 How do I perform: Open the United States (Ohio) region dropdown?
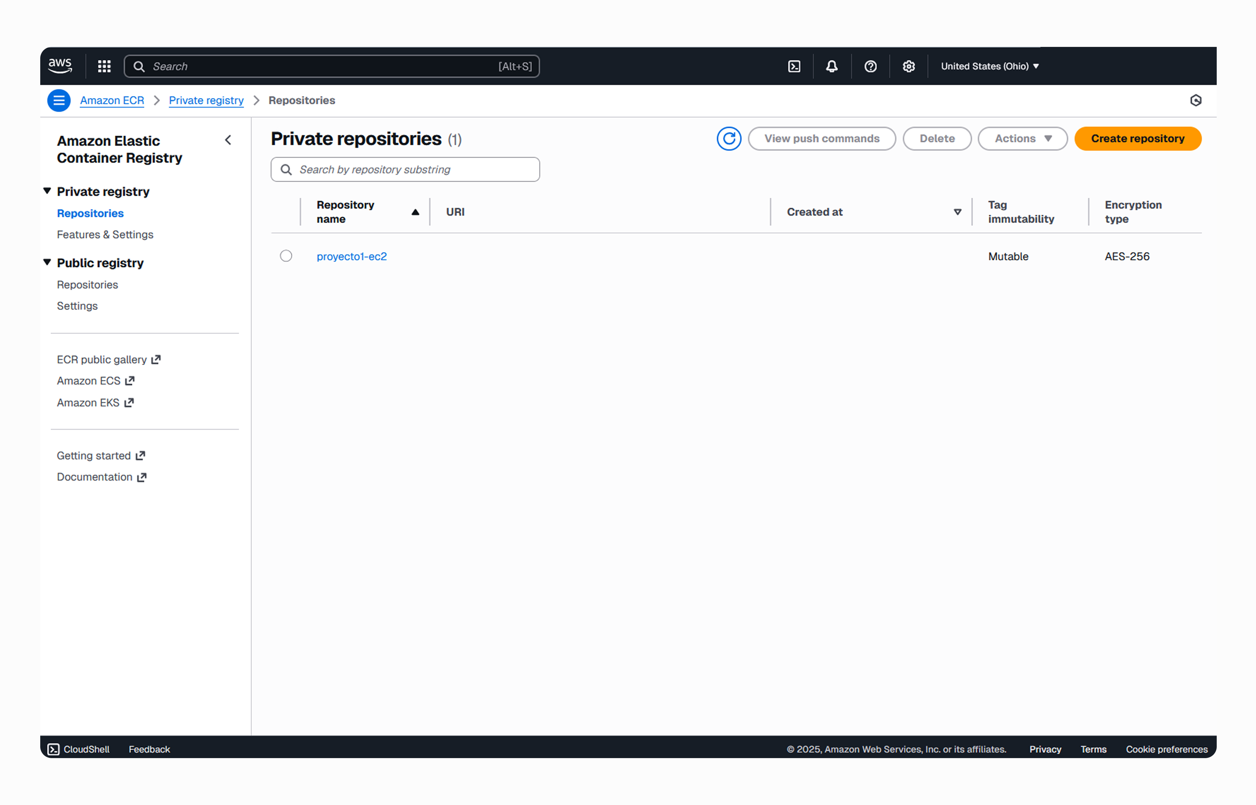[990, 66]
